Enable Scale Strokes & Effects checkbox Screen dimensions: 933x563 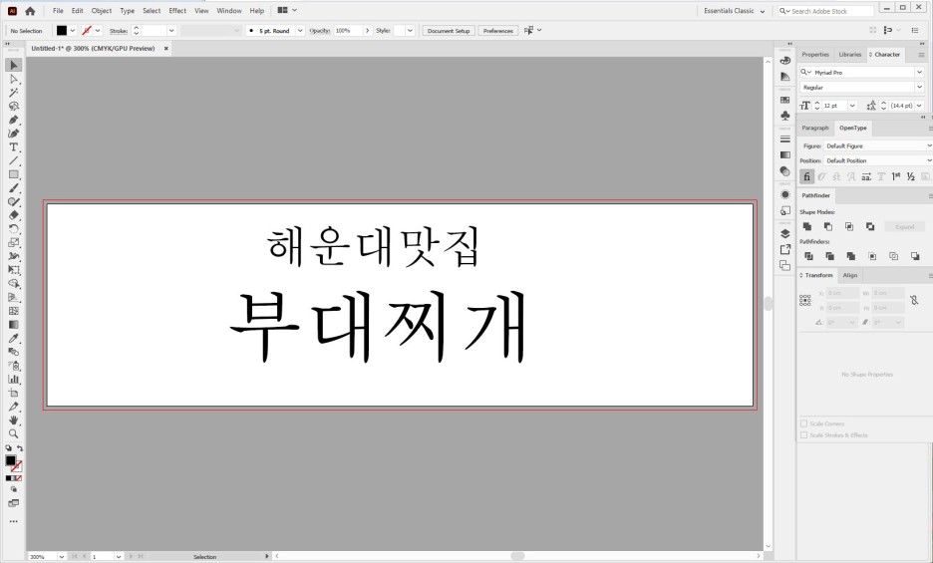[803, 435]
